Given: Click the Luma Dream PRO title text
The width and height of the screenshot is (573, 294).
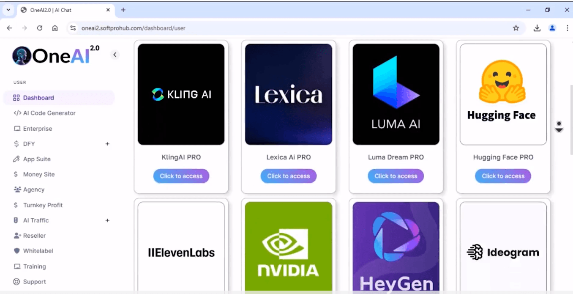Looking at the screenshot, I should [396, 157].
